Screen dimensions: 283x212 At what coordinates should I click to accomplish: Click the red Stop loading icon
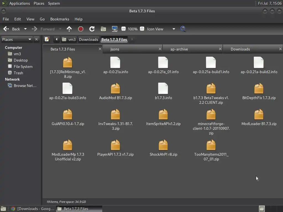(80, 29)
